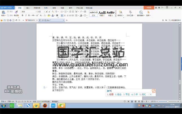The image size is (182, 114).
Task: Decrease paragraph indent
Action: (x=70, y=12)
